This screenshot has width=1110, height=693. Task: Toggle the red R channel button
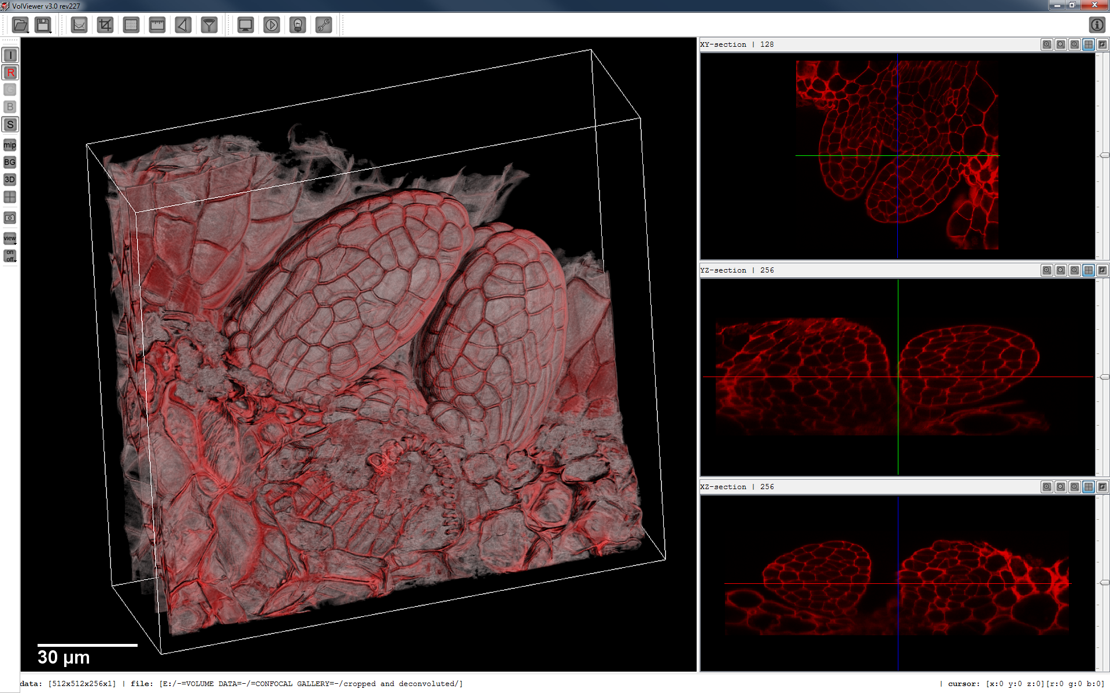[x=10, y=72]
